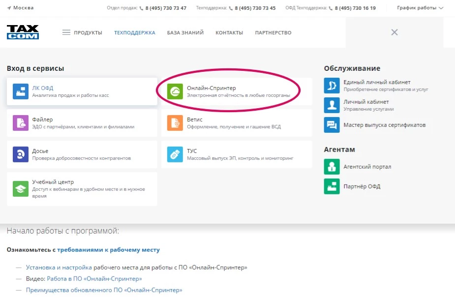455x305 pixels.
Task: Click support phone 8 (495) 730 73 45
Action: coord(255,8)
